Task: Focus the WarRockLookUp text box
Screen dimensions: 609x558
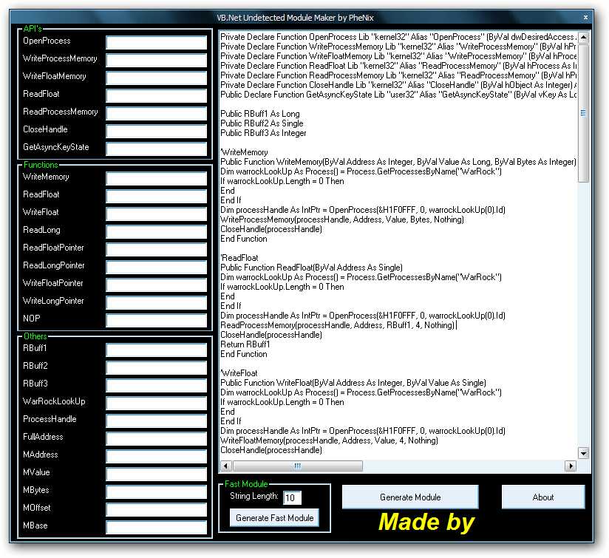Action: point(156,403)
